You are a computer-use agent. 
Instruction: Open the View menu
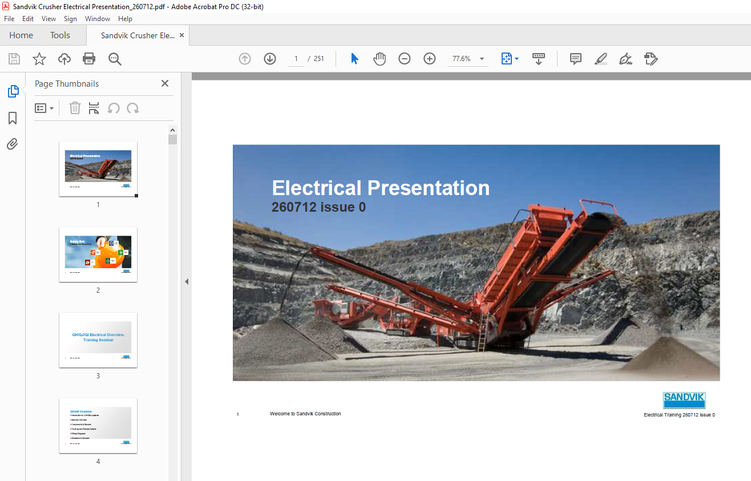[49, 19]
